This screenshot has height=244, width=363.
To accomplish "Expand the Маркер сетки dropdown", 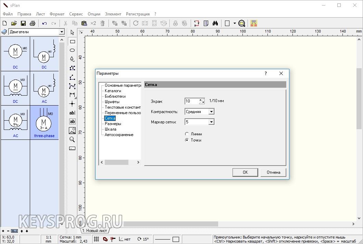I will tap(211, 122).
